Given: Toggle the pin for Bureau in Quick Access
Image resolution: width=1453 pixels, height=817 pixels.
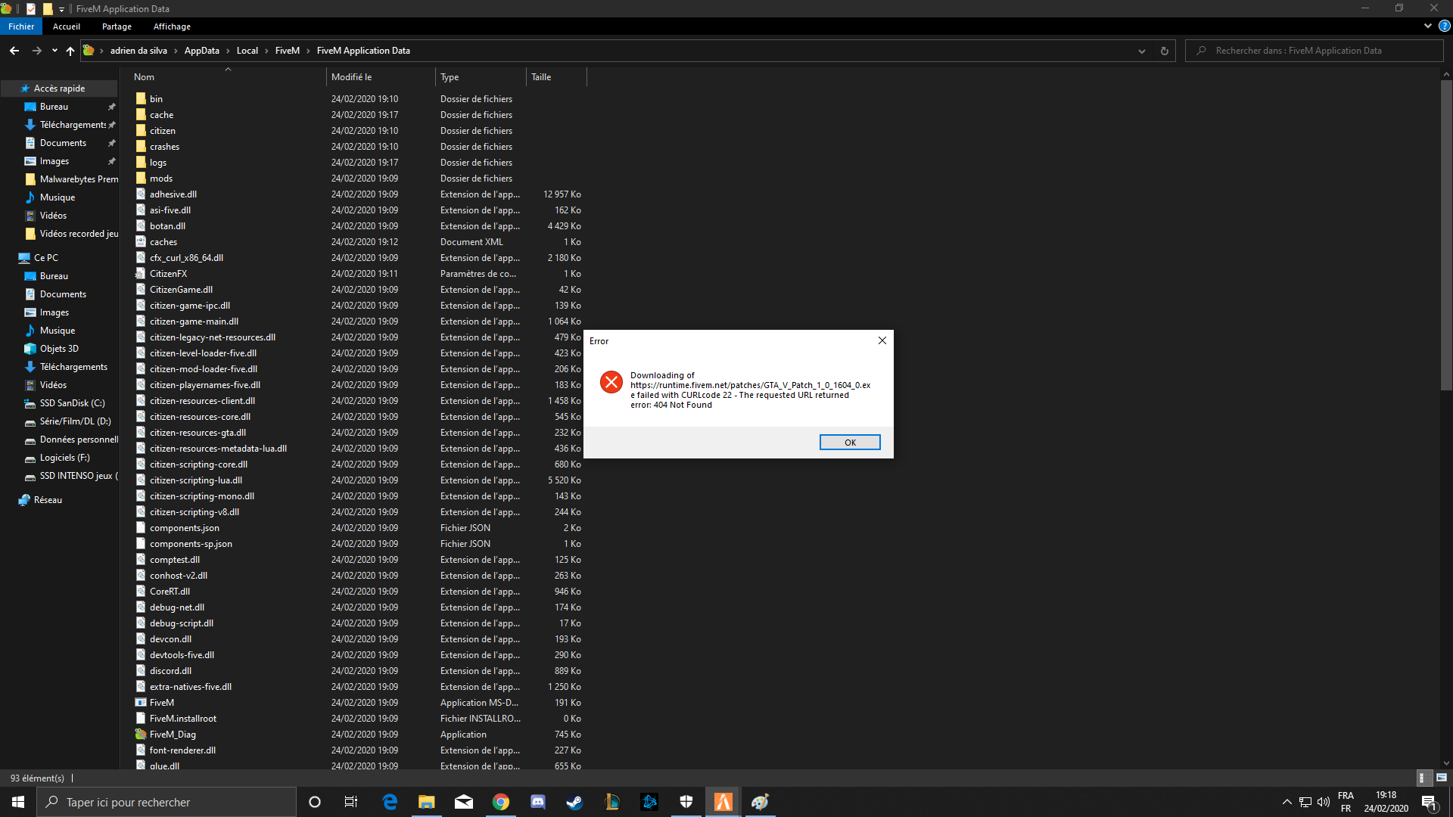Looking at the screenshot, I should tap(112, 106).
